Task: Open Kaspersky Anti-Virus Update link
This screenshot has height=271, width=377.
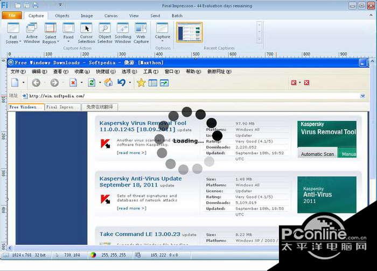Action: pos(141,182)
